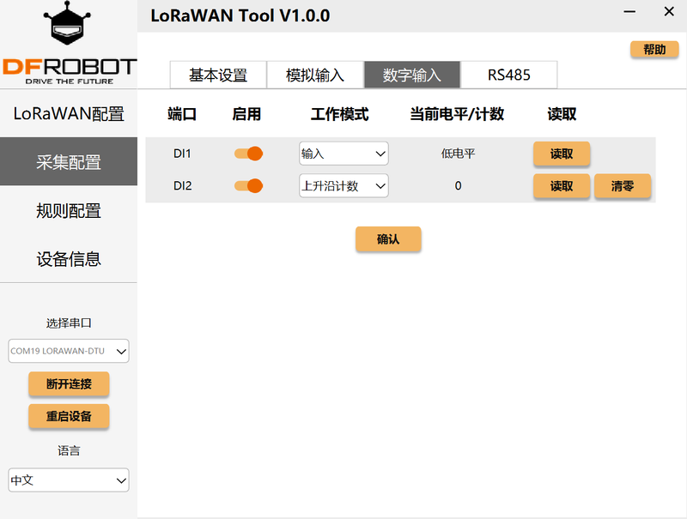The image size is (687, 519).
Task: Open the RS485 tab
Action: pos(509,75)
